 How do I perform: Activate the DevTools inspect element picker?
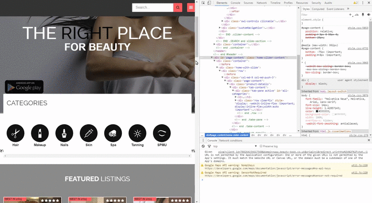click(203, 3)
